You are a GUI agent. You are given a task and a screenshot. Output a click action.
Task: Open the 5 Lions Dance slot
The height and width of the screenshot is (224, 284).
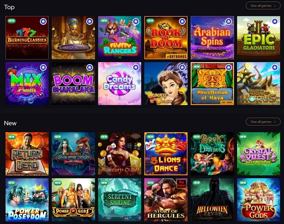[x=166, y=154]
